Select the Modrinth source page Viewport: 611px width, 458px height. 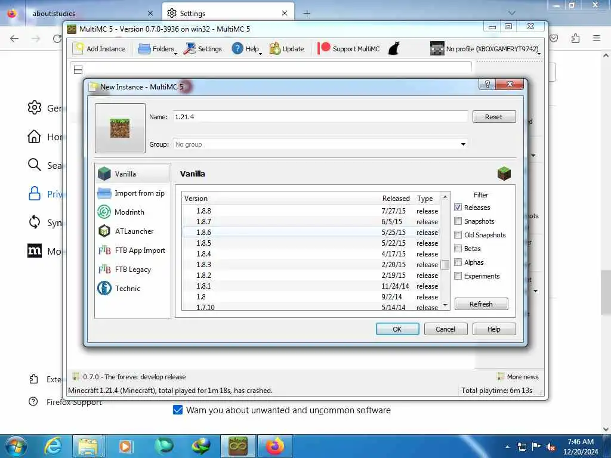132,212
